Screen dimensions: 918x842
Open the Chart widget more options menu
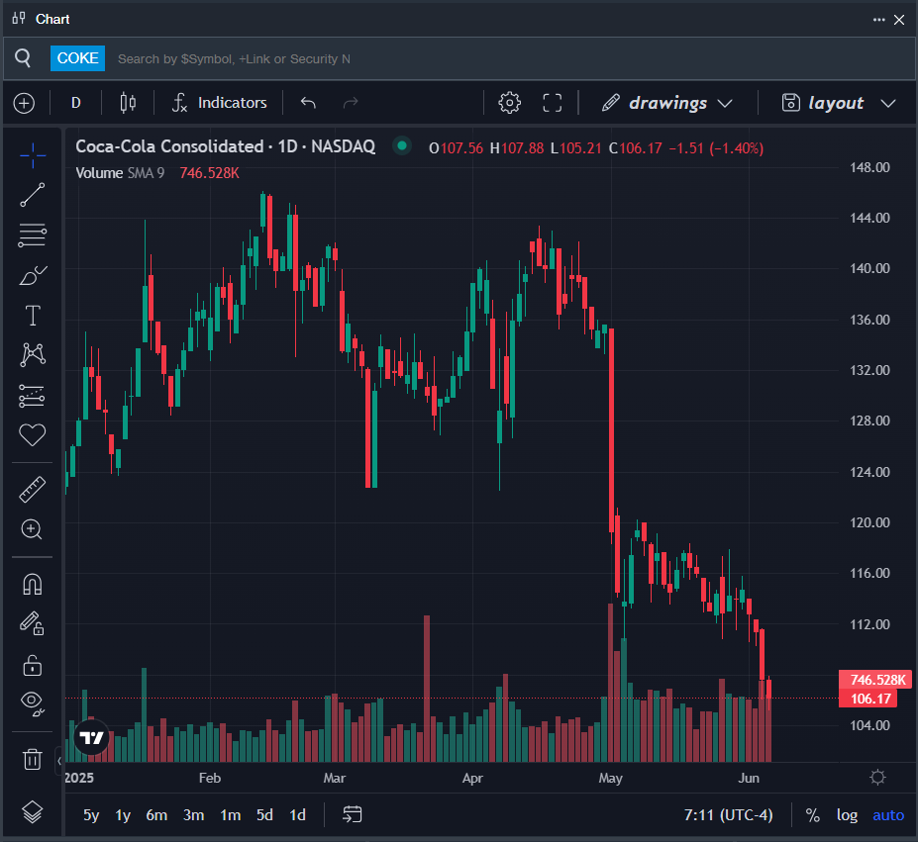tap(878, 20)
